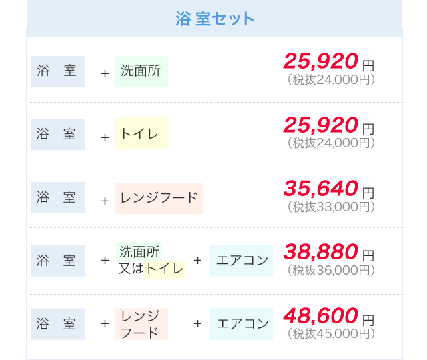Click the 浴室セット header title
427x360 pixels.
(215, 19)
